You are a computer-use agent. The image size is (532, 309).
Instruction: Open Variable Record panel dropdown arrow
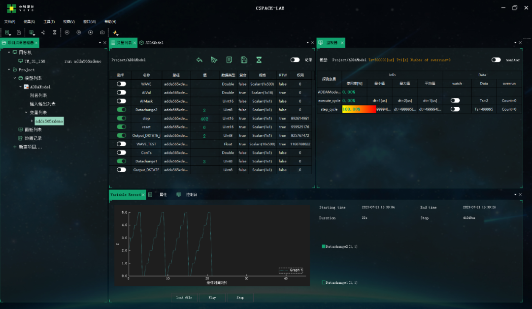(x=515, y=194)
